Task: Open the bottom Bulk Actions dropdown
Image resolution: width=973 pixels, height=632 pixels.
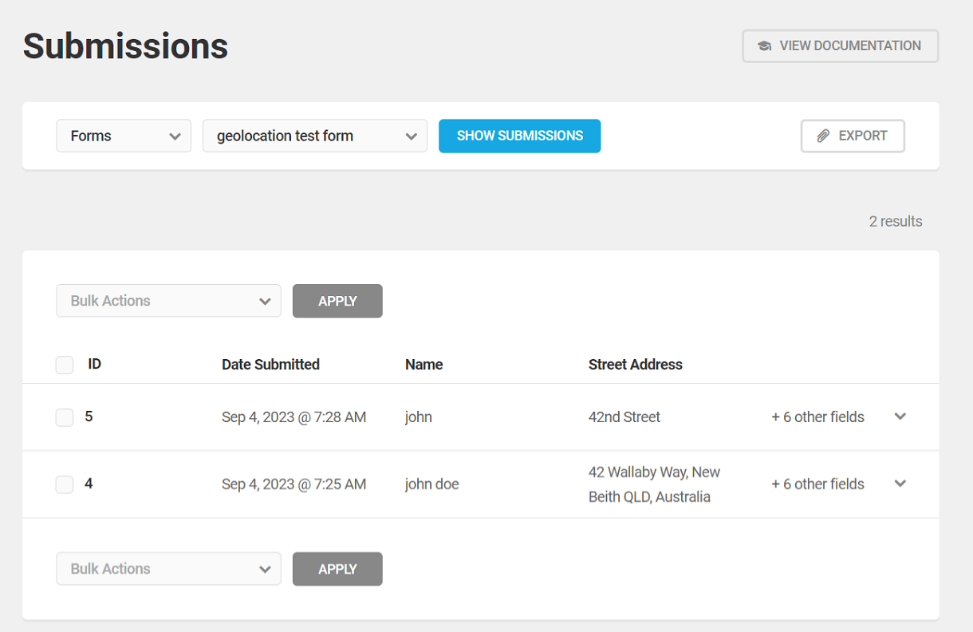Action: (x=168, y=569)
